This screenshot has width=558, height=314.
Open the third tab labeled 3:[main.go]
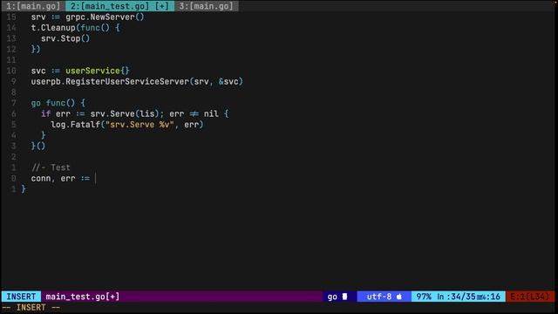(x=206, y=6)
